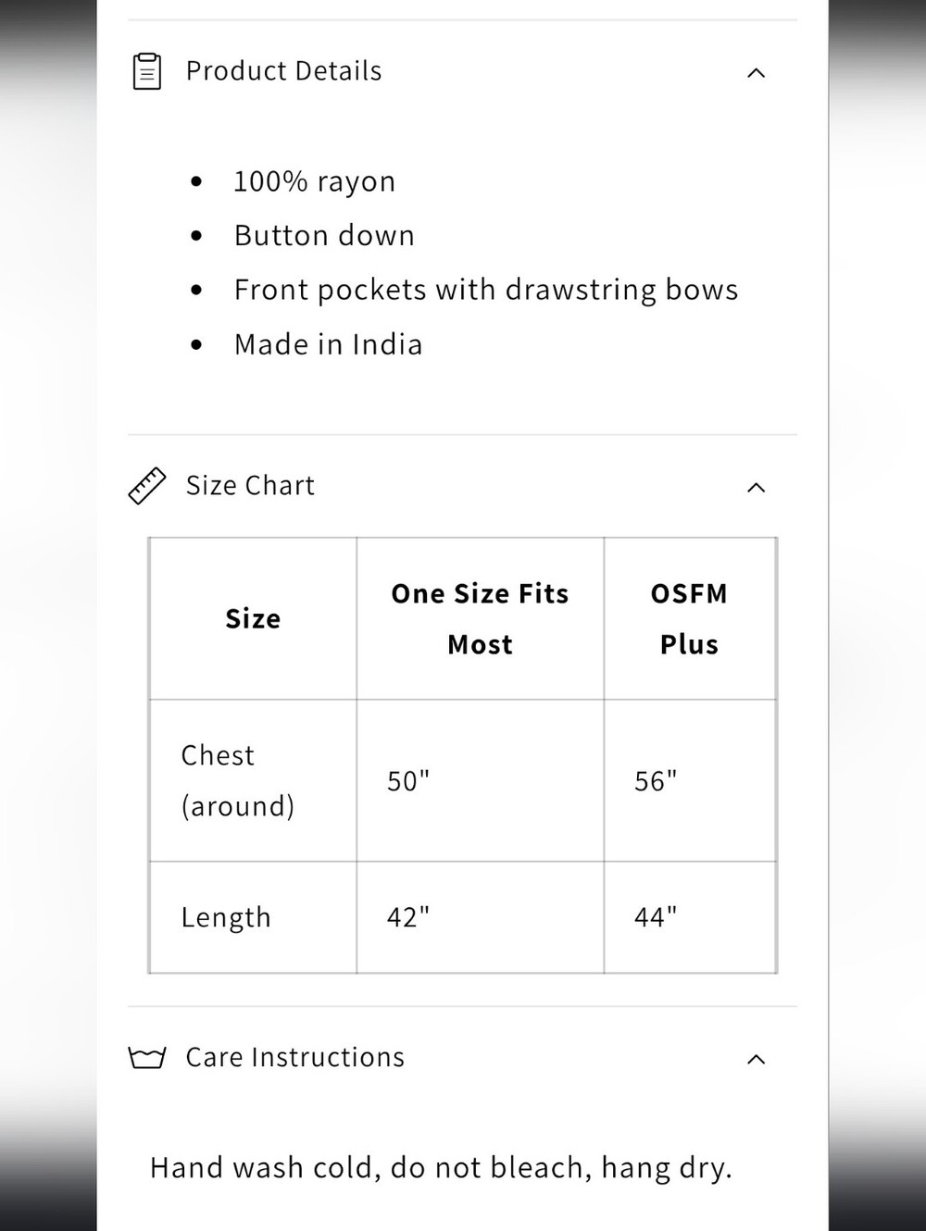Click the Size header cell in table
This screenshot has width=926, height=1231.
pyautogui.click(x=253, y=618)
